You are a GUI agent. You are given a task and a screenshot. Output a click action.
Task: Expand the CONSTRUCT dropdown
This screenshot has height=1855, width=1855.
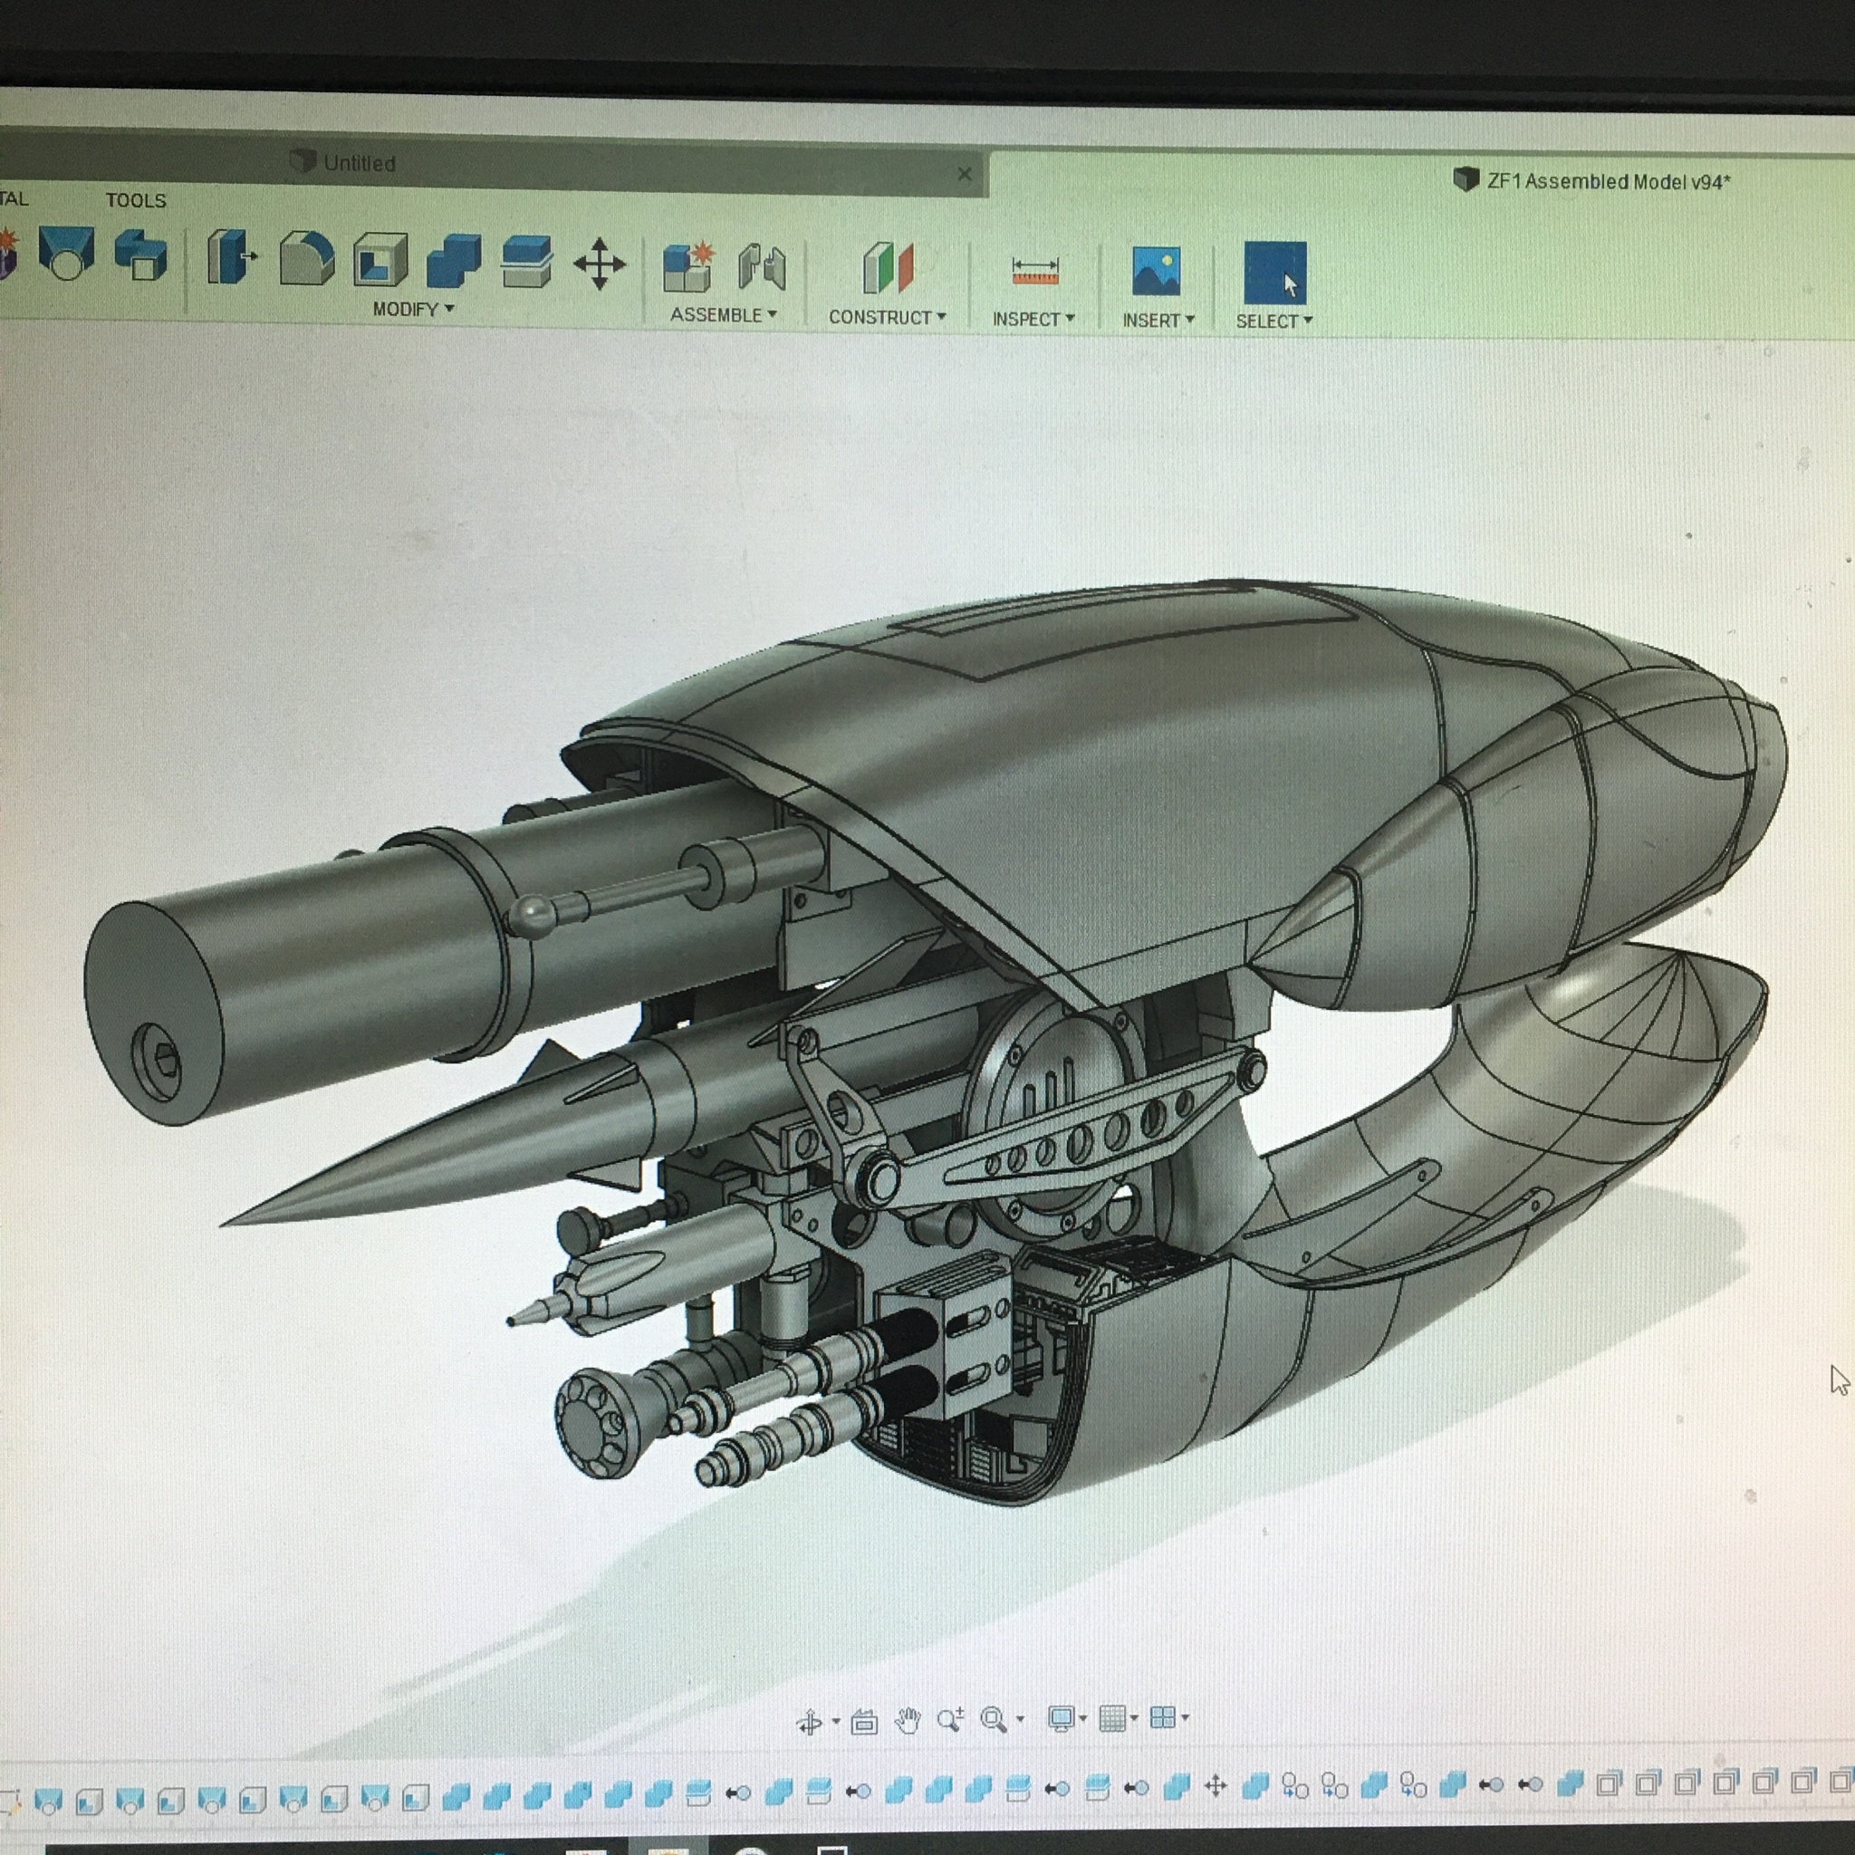887,317
